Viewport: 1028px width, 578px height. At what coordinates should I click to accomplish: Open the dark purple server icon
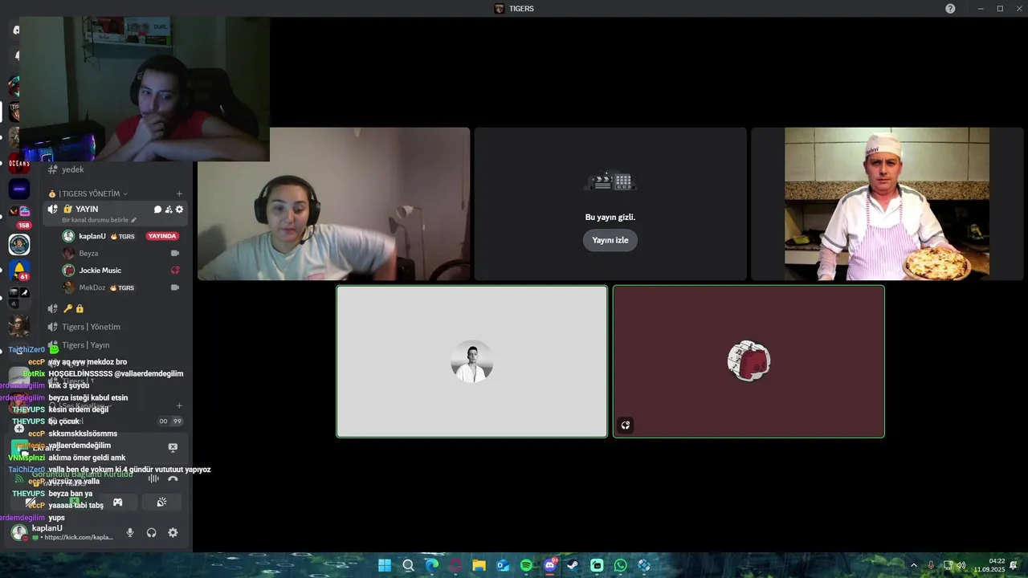[19, 189]
